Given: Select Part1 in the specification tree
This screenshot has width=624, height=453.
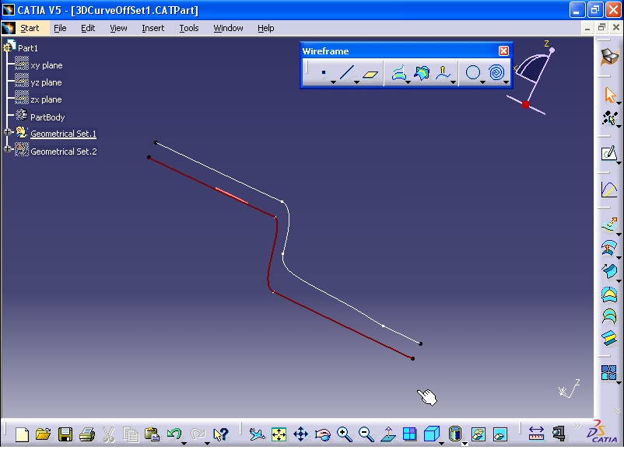Looking at the screenshot, I should coord(28,48).
